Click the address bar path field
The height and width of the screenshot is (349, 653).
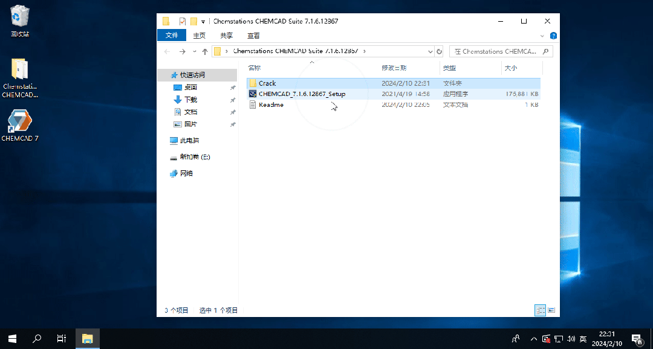[x=323, y=51]
